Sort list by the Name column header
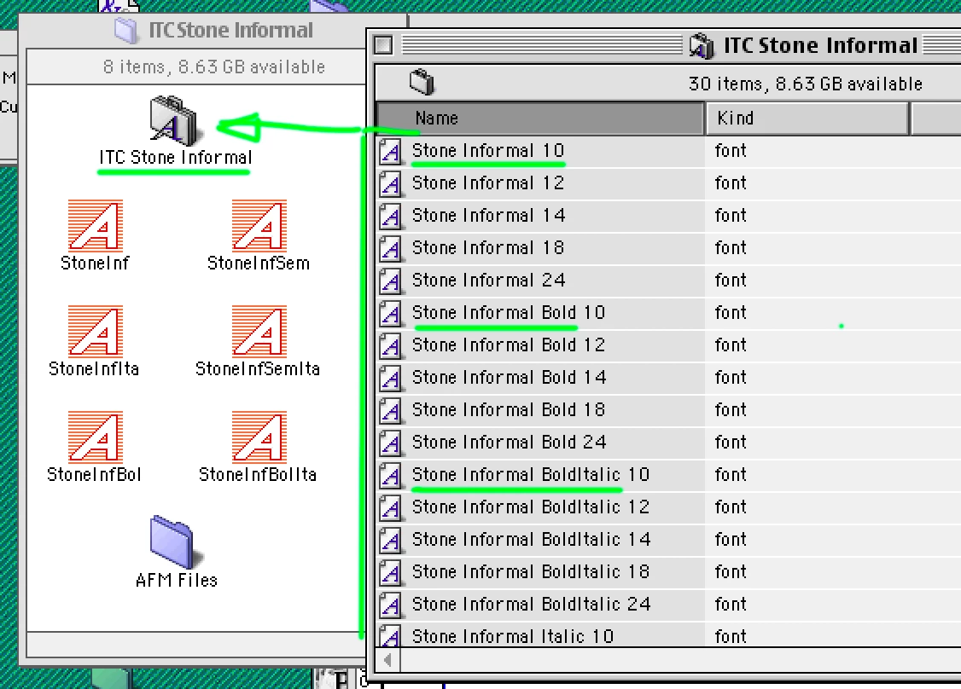Viewport: 961px width, 689px height. [540, 119]
